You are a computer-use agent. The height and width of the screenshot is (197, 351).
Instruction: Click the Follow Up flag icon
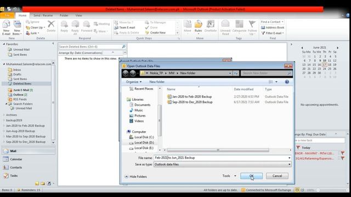click(252, 27)
